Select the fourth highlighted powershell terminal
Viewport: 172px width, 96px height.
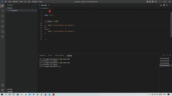(166, 65)
